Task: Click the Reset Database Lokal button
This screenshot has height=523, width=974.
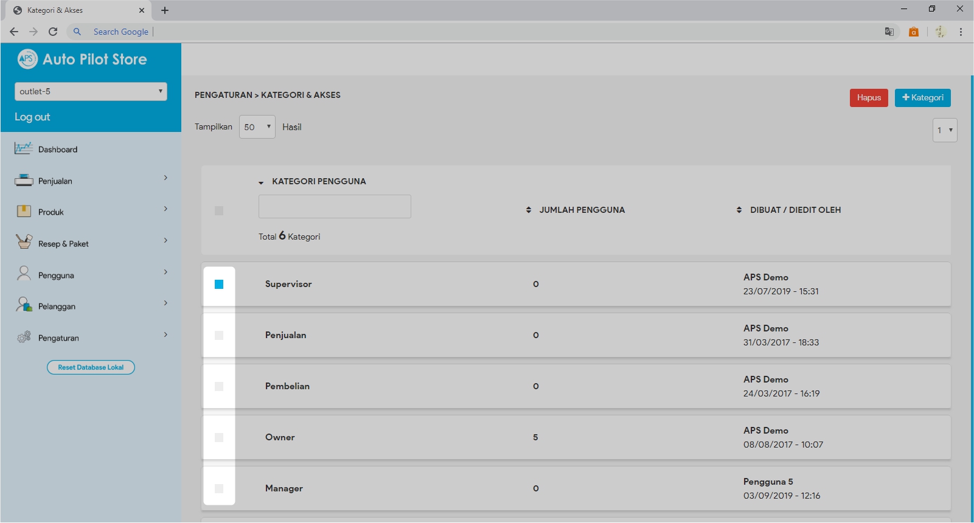Action: (91, 367)
